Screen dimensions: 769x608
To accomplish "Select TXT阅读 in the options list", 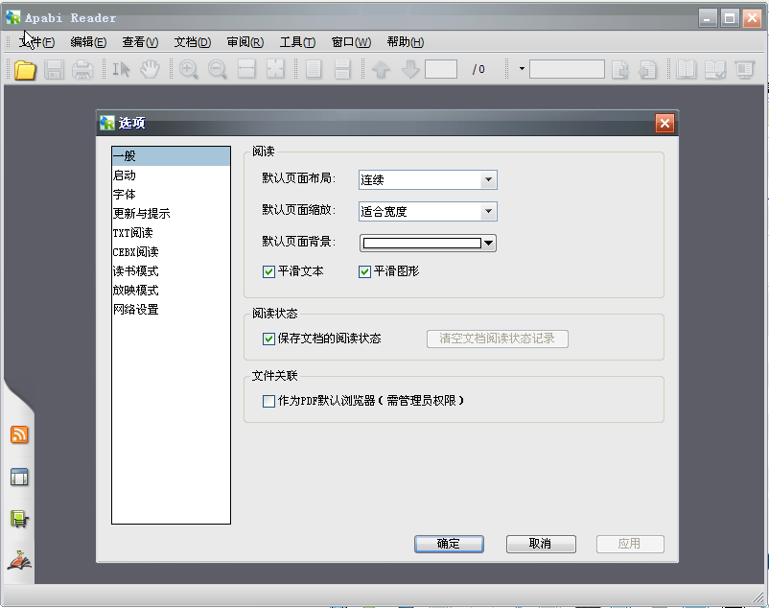I will click(x=171, y=233).
